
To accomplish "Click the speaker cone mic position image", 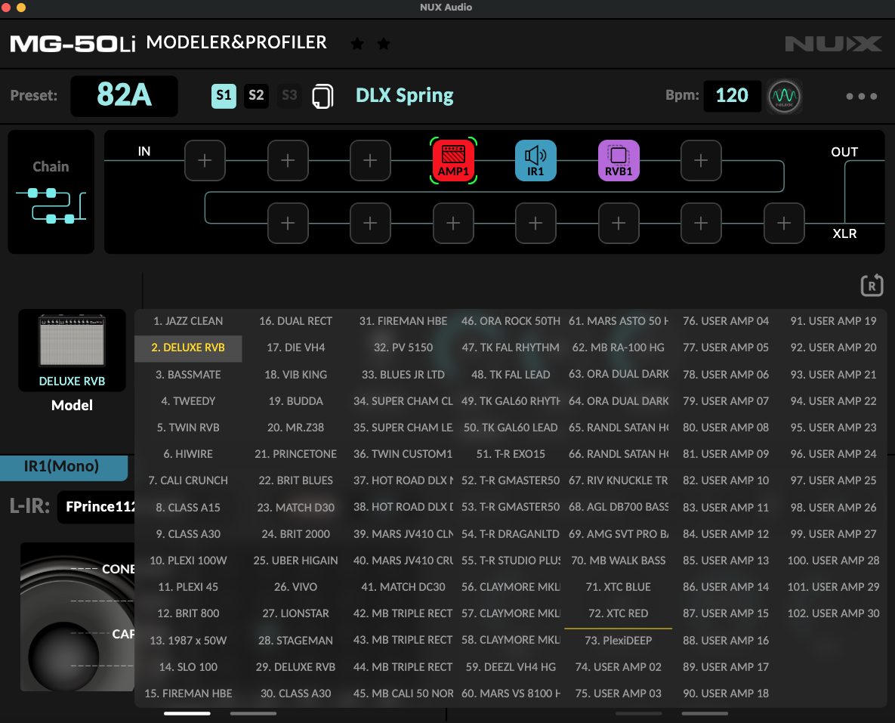I will click(78, 616).
